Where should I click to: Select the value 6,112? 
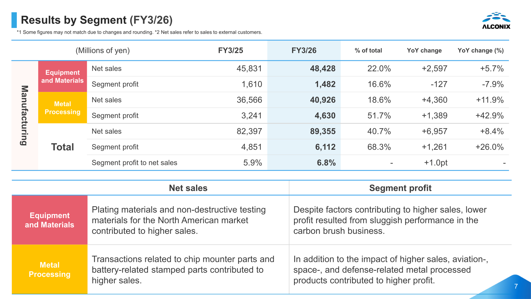[325, 147]
